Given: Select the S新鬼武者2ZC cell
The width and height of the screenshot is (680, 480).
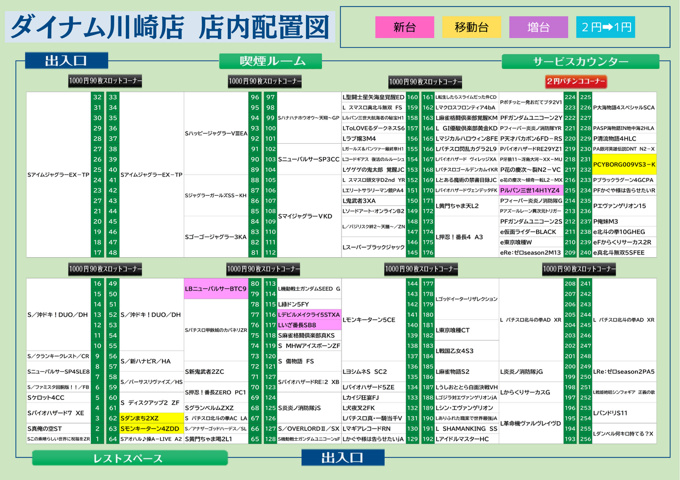Looking at the screenshot, I should [216, 371].
